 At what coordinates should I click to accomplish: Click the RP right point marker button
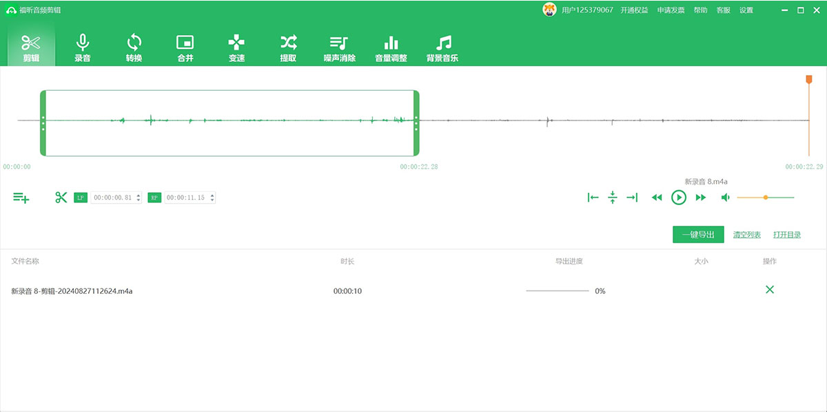154,198
